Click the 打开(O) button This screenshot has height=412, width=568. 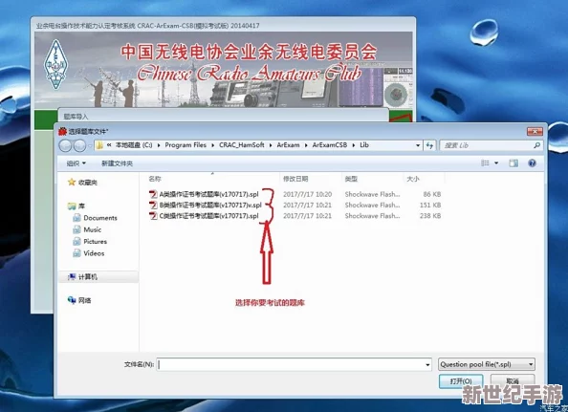click(x=461, y=381)
